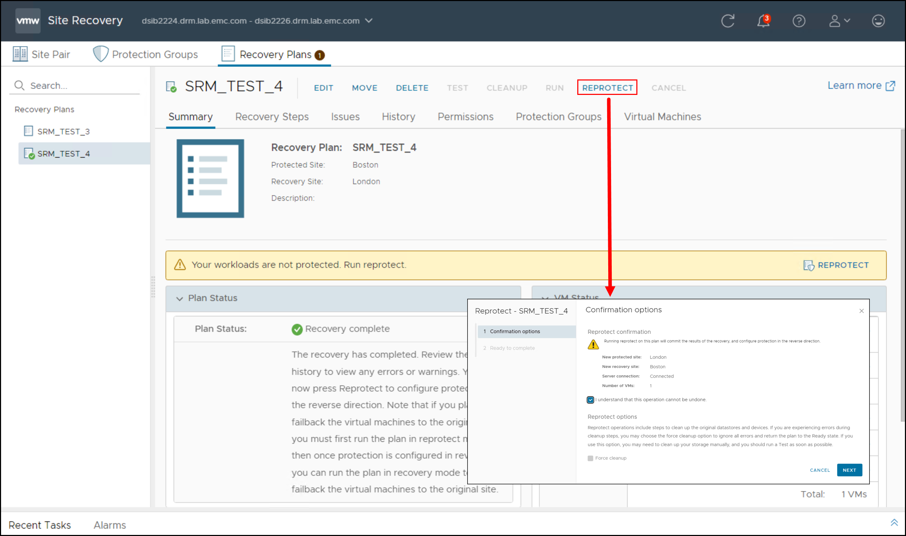This screenshot has width=906, height=536.
Task: Switch to the Summary tab
Action: coord(191,117)
